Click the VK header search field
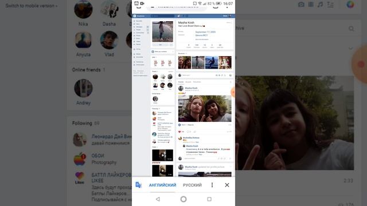This screenshot has height=206, width=367. pos(162,16)
